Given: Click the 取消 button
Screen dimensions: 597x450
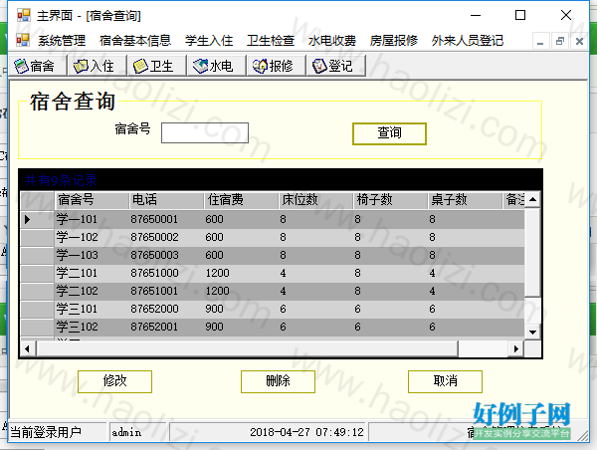Looking at the screenshot, I should coord(445,381).
